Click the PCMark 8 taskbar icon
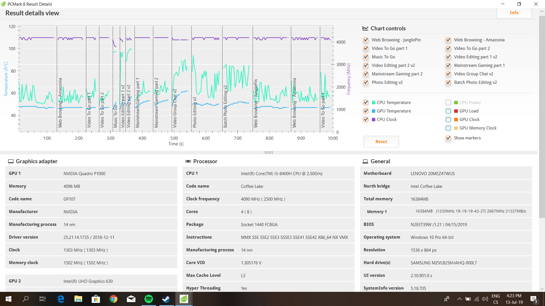 pyautogui.click(x=184, y=299)
